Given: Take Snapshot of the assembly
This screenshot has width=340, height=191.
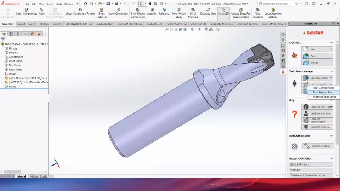Looking at the screenshot, I should click(257, 13).
